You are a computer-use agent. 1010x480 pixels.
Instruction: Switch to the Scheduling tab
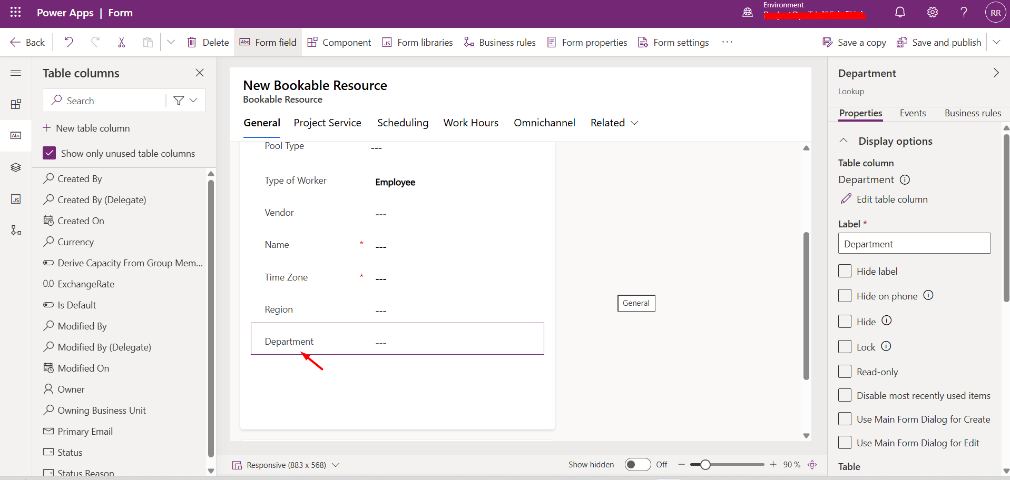pyautogui.click(x=403, y=123)
